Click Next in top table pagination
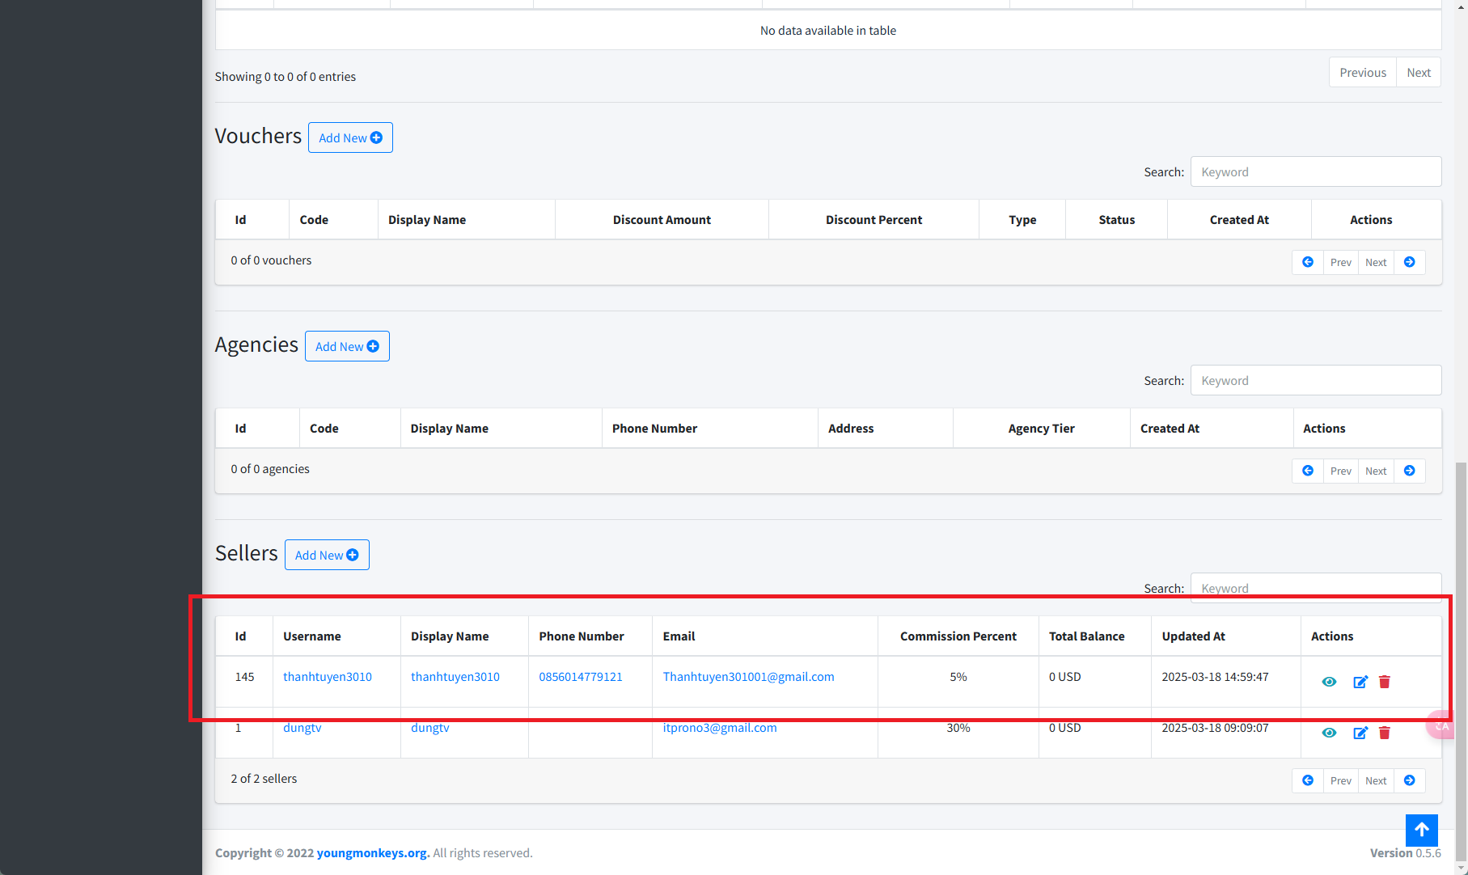Viewport: 1468px width, 875px height. click(x=1419, y=73)
